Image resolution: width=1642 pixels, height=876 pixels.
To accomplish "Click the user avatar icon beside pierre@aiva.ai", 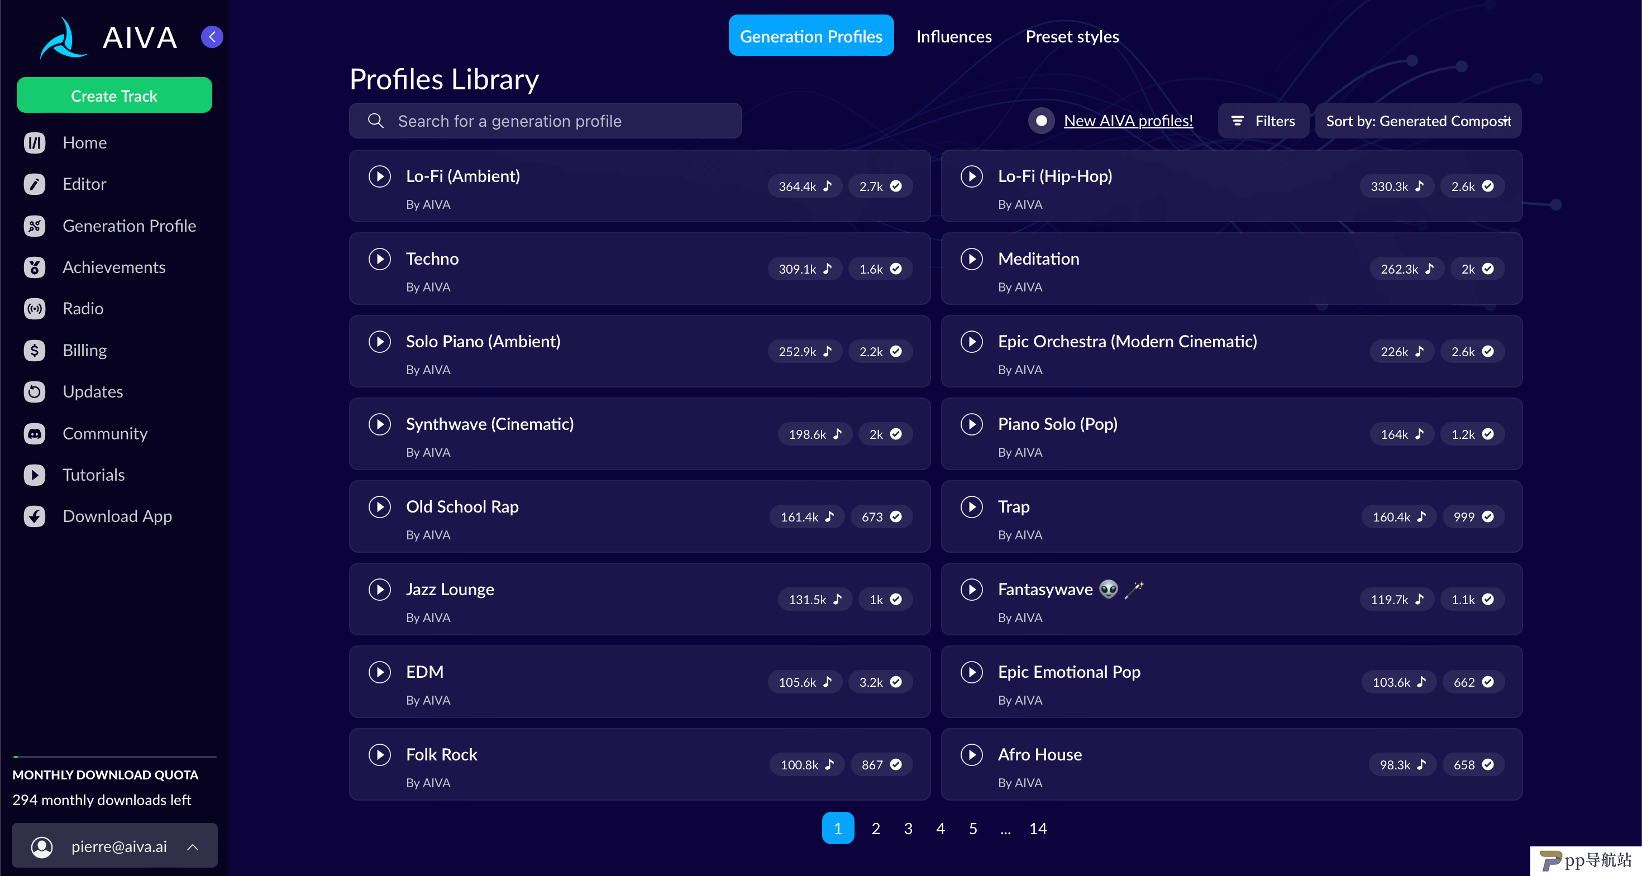I will click(42, 847).
